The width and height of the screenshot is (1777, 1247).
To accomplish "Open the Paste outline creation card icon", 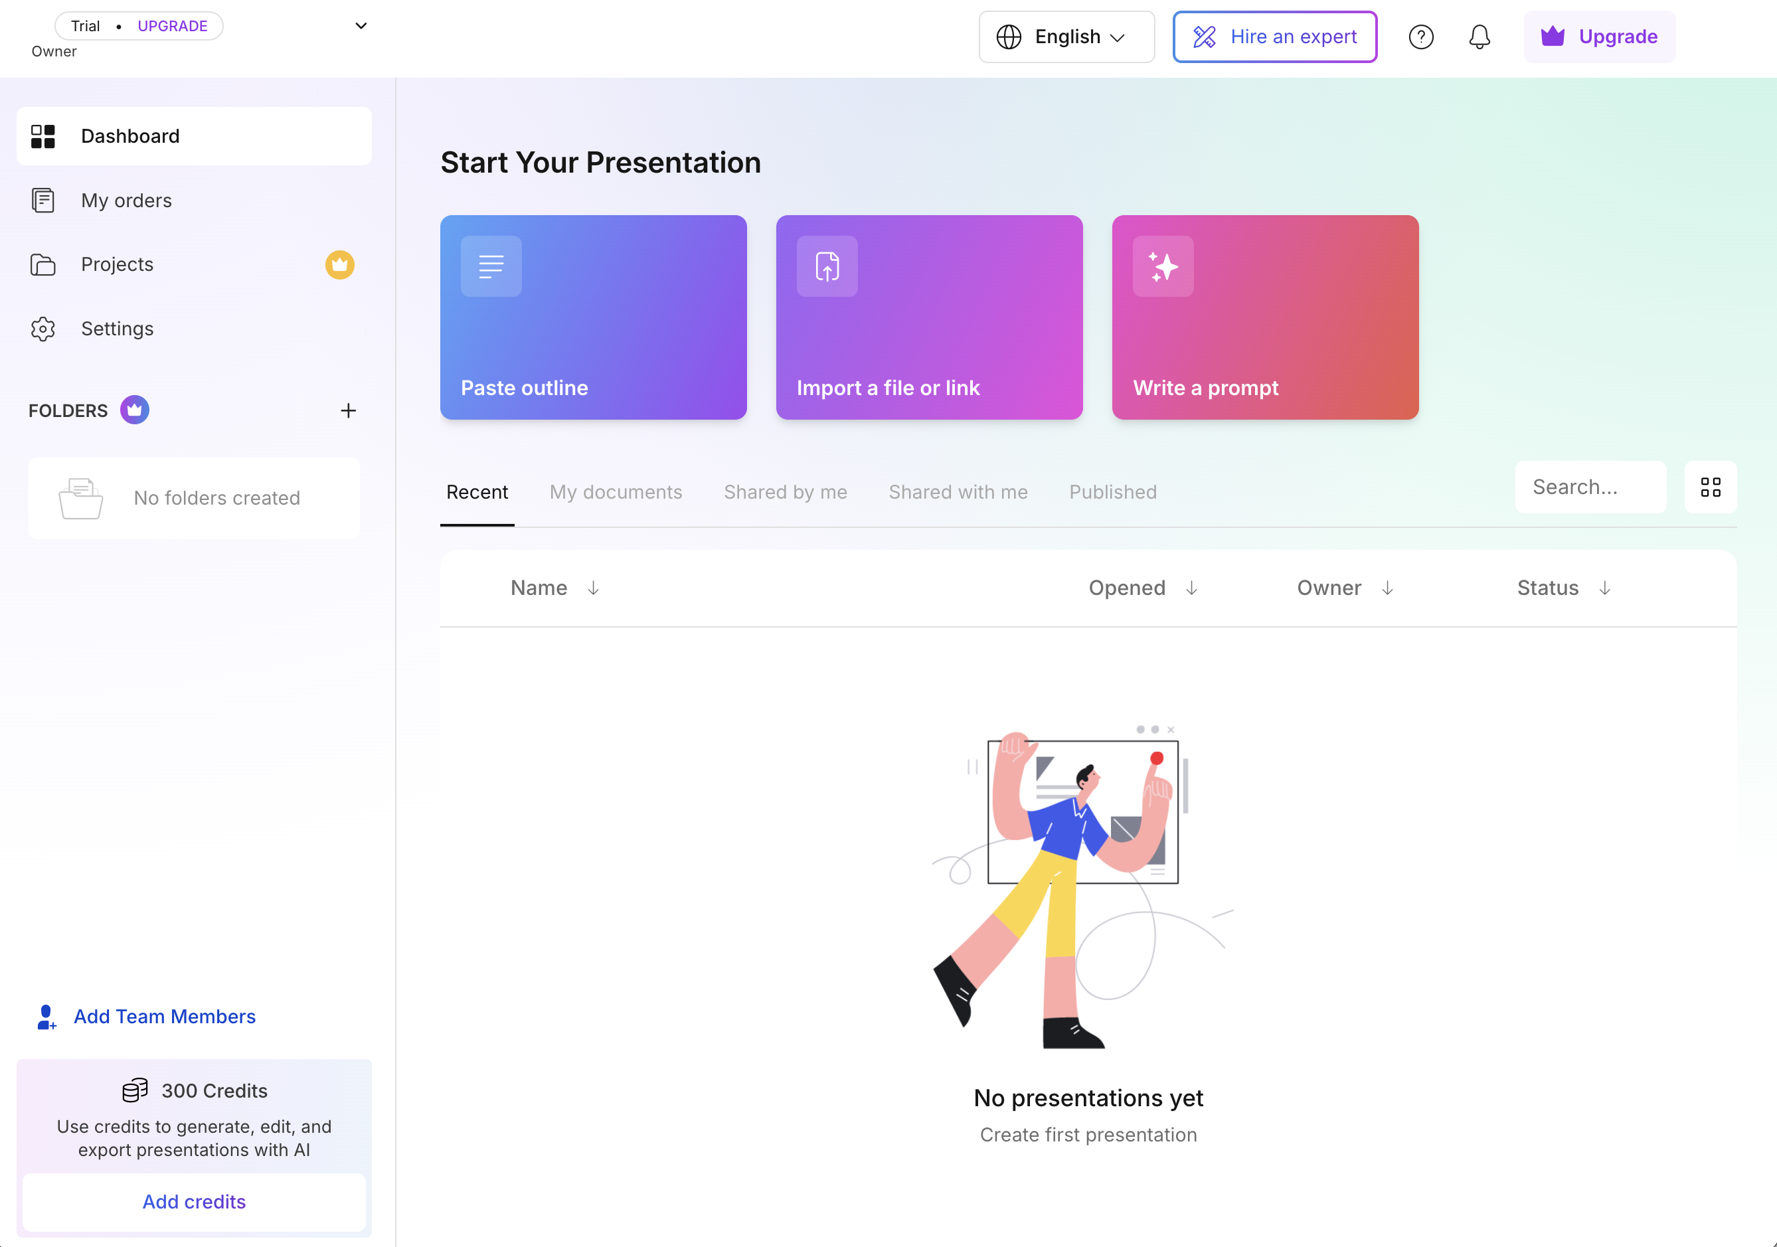I will pos(491,266).
